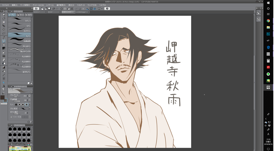Choose weak anti-aliasing option
The image size is (274, 151).
20,105
